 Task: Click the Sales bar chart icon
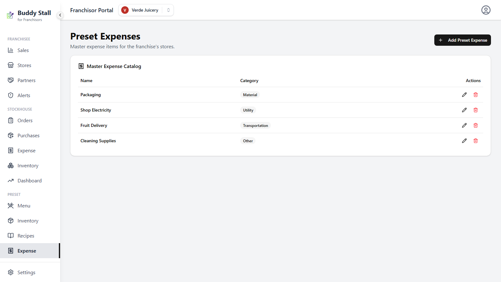(x=11, y=50)
